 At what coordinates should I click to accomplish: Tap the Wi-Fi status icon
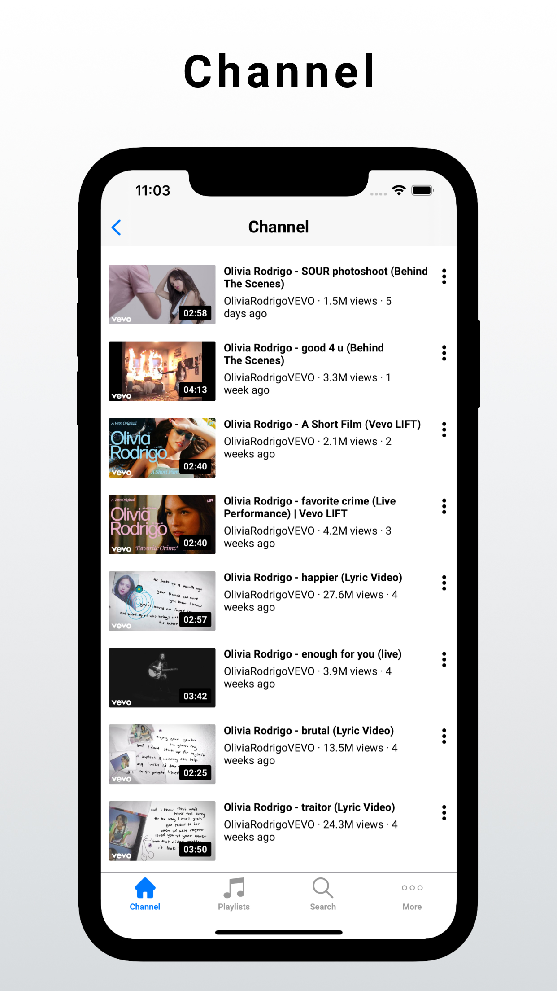coord(399,190)
